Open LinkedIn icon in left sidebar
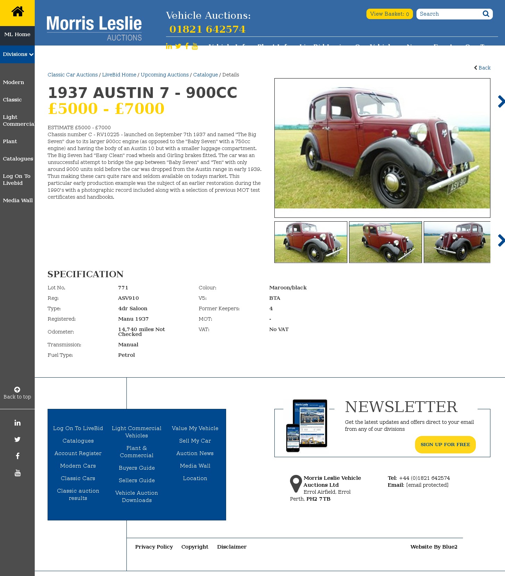 (x=17, y=423)
